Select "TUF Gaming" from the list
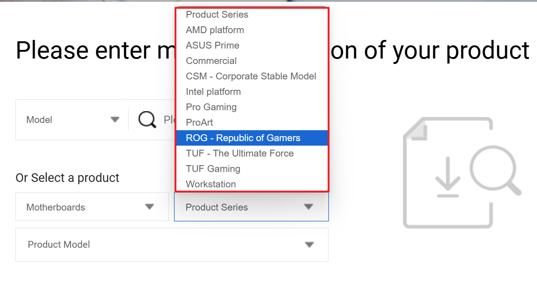 click(213, 169)
